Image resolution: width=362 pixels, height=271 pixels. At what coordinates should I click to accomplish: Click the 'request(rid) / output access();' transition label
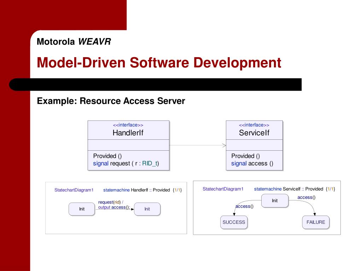[114, 205]
